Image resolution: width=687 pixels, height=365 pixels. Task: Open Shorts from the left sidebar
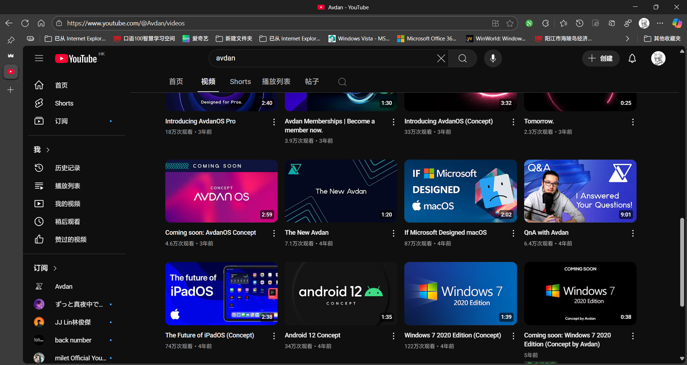(77, 103)
